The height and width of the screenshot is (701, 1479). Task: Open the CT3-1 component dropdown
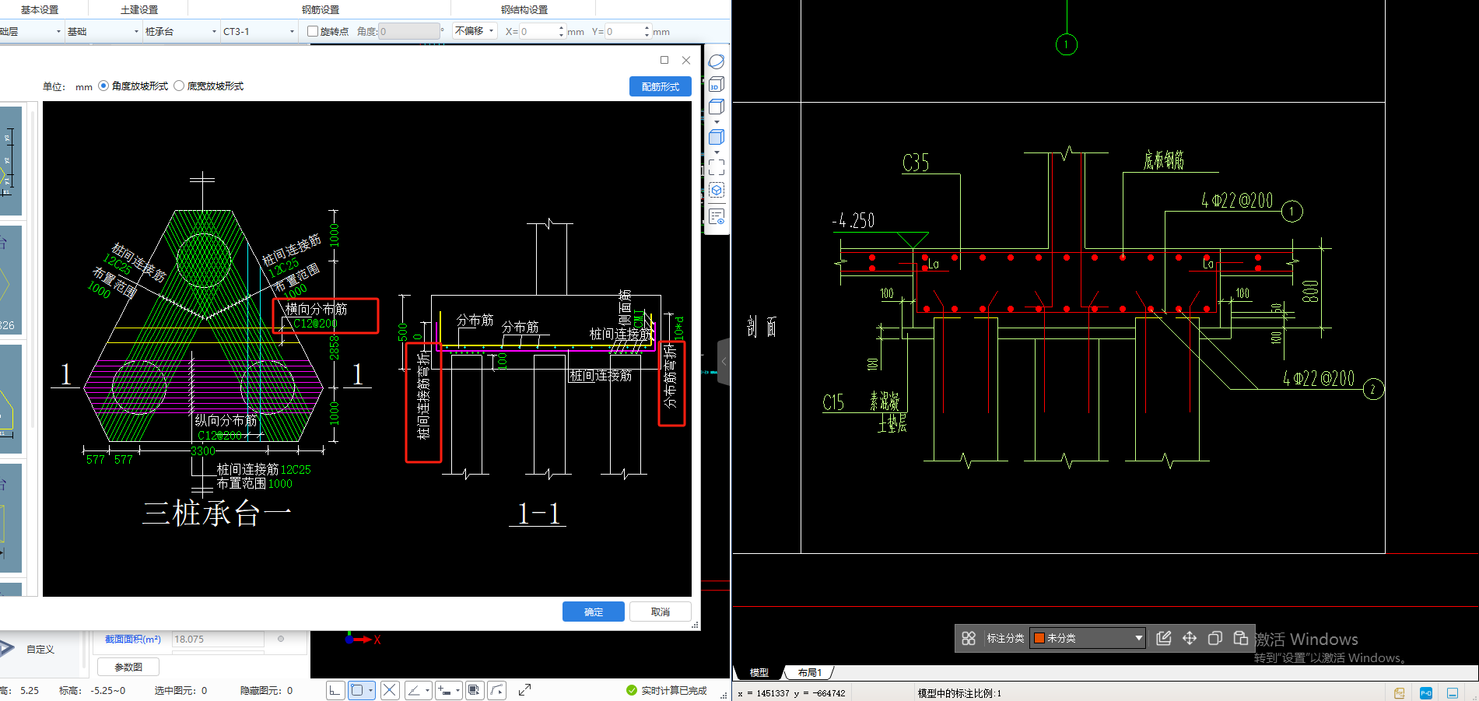[258, 31]
